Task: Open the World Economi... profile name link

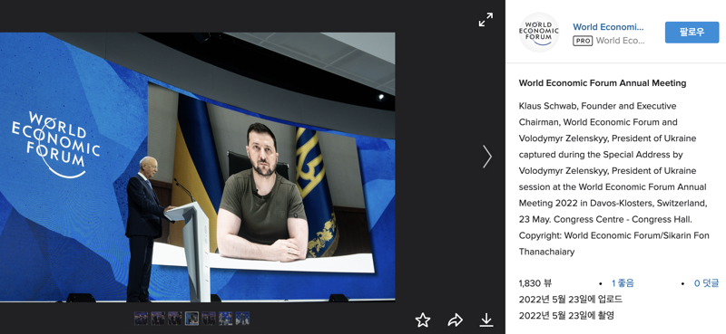Action: tap(608, 27)
